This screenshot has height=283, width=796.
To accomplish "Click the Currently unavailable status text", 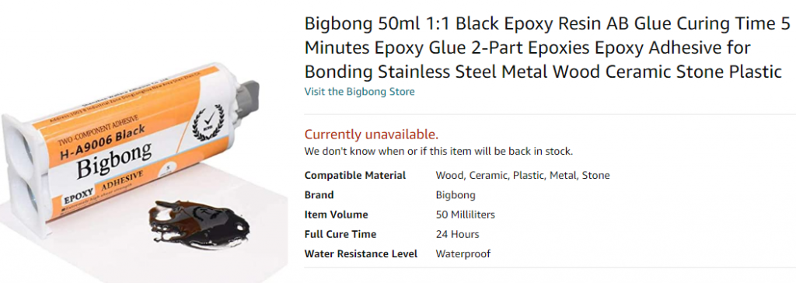I will pyautogui.click(x=371, y=135).
